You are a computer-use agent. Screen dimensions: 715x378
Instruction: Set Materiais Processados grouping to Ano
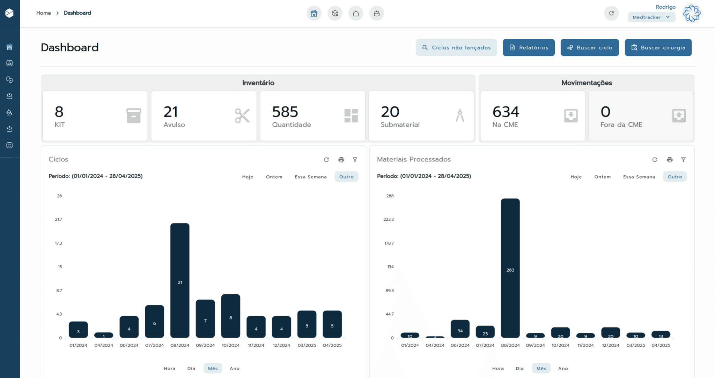(563, 368)
